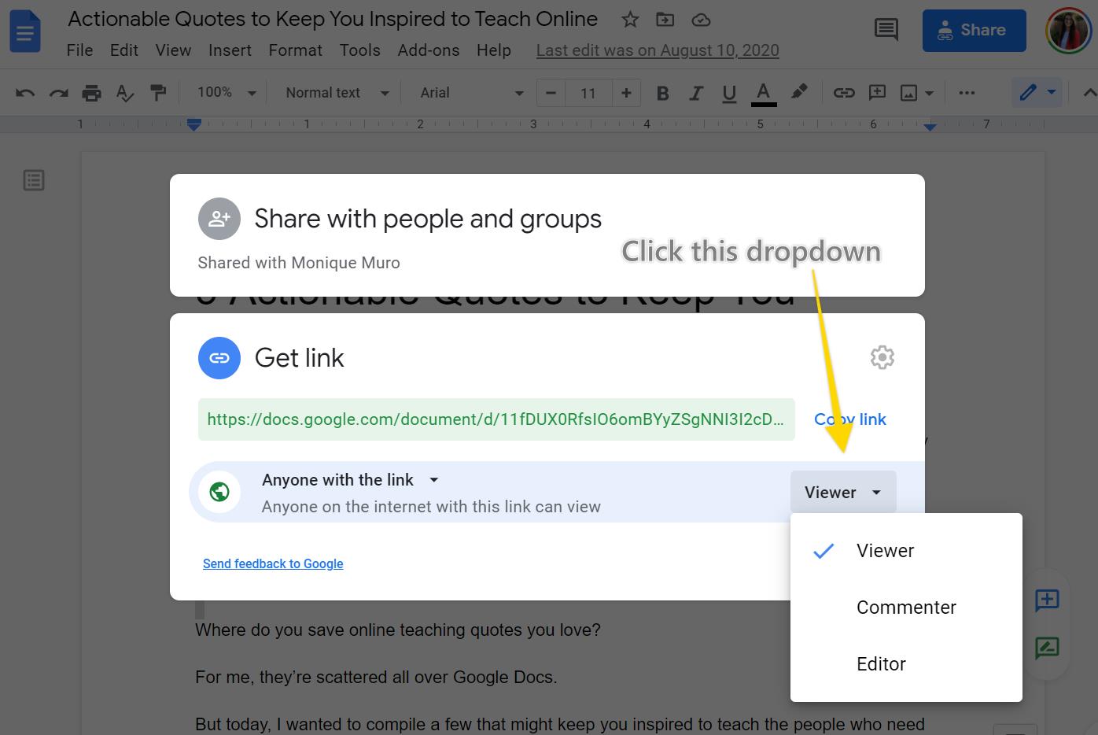The image size is (1098, 735).
Task: Click the left indent marker on the ruler
Action: click(194, 124)
